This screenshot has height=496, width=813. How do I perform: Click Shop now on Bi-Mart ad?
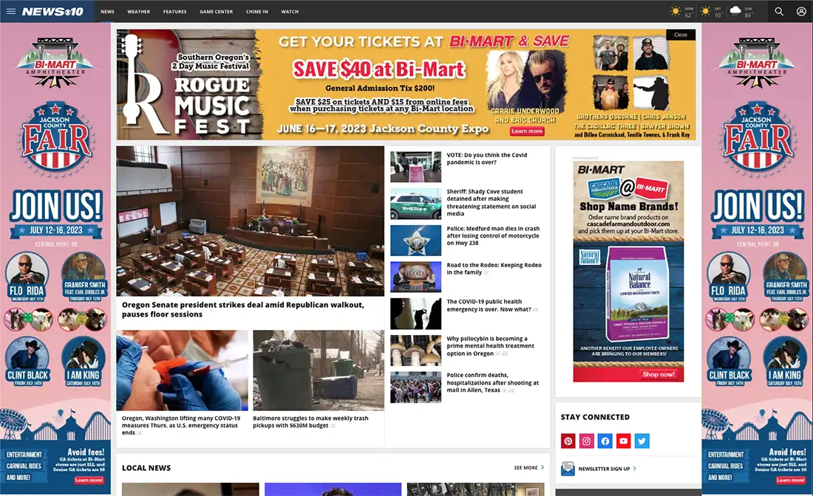[x=659, y=374]
